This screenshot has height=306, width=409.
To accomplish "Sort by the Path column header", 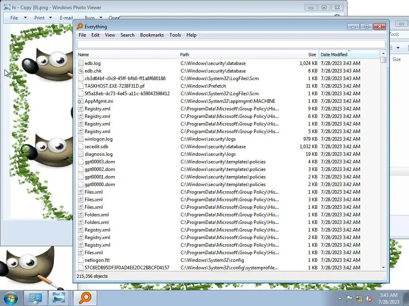I will 229,55.
